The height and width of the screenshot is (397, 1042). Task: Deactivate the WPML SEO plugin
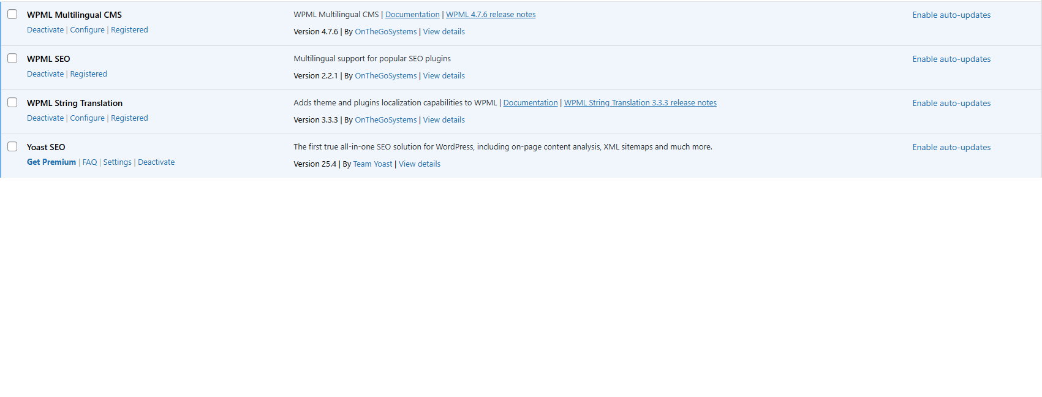coord(45,74)
